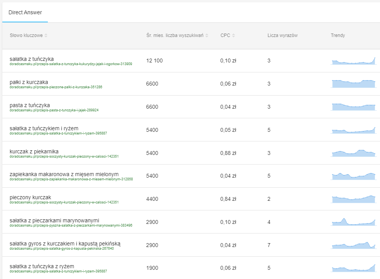
Task: Open the pasta z tuńczyka recipe URL
Action: point(54,110)
